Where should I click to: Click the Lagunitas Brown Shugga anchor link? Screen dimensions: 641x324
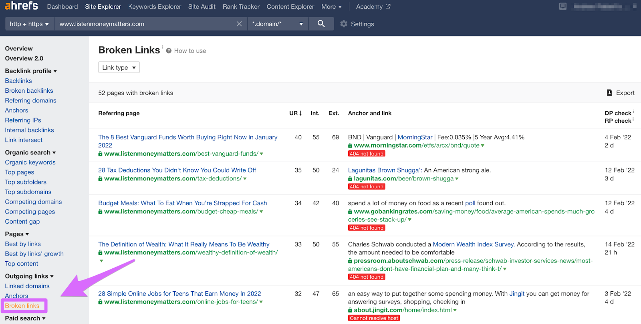(x=385, y=170)
